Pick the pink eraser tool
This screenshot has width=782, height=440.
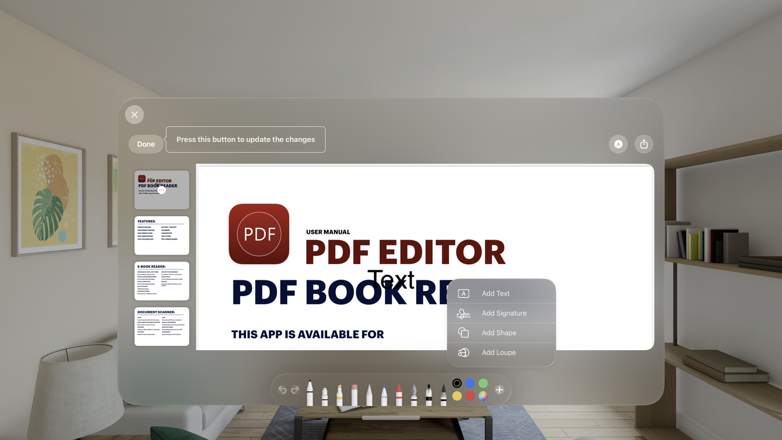point(354,395)
